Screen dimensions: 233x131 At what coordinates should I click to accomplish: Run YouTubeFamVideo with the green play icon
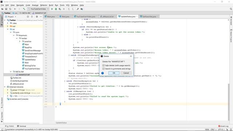click(52, 9)
